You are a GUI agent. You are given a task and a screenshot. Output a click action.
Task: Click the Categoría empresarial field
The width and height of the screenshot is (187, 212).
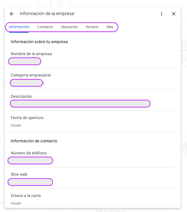click(x=26, y=83)
